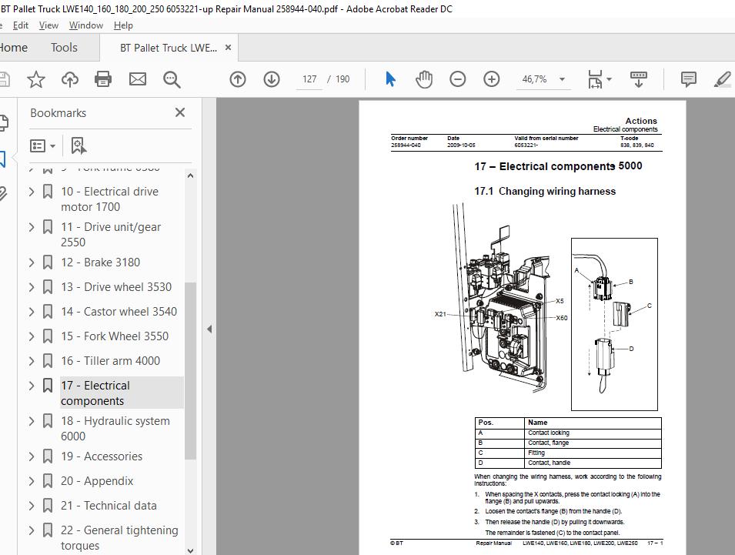Open page thumbnails sidebar icon
Image resolution: width=735 pixels, height=555 pixels.
click(x=3, y=123)
